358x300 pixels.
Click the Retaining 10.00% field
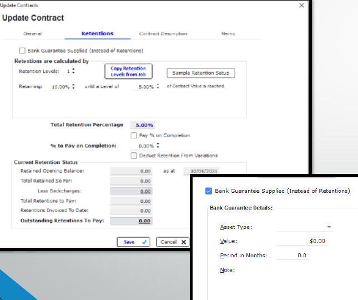click(59, 87)
